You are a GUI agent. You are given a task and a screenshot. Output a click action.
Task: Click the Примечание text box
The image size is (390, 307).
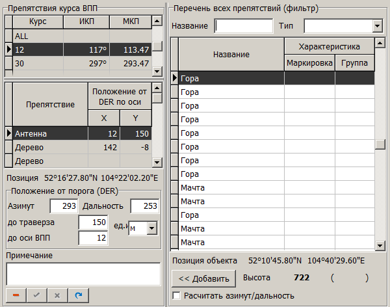[x=83, y=274]
